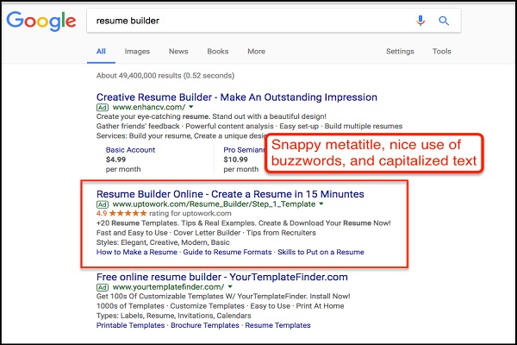Click the 'Pro Semian' sitelink
Screen dimensions: 517x345
coord(245,150)
